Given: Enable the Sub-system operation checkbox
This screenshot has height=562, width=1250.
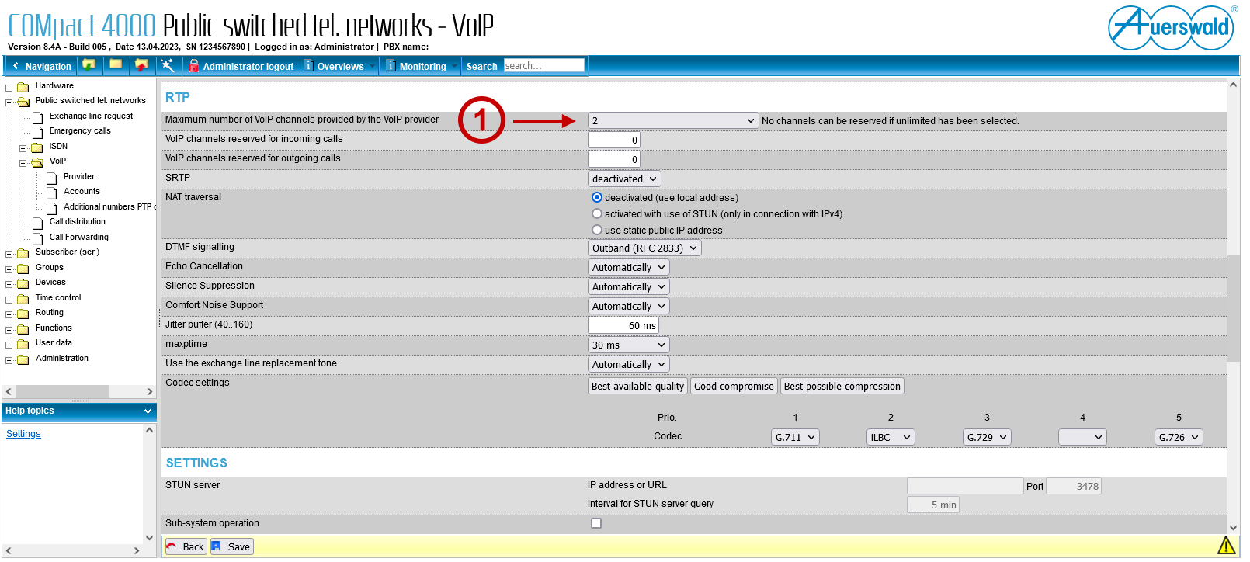Looking at the screenshot, I should coord(596,523).
